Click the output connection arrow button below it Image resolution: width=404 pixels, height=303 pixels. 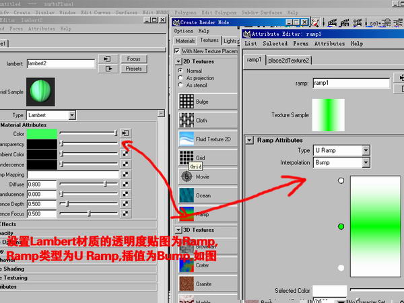click(x=108, y=69)
